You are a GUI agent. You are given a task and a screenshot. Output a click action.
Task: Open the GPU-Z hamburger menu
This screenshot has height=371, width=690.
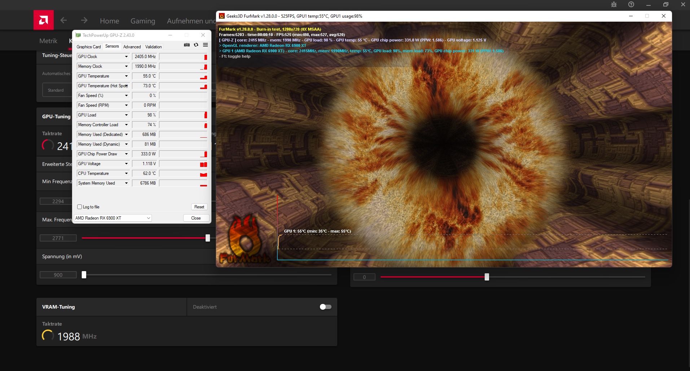tap(206, 45)
